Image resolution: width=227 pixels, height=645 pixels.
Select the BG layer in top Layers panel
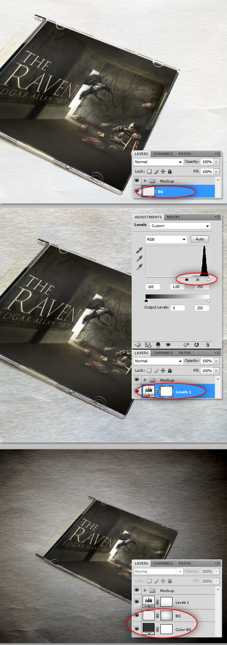(178, 192)
